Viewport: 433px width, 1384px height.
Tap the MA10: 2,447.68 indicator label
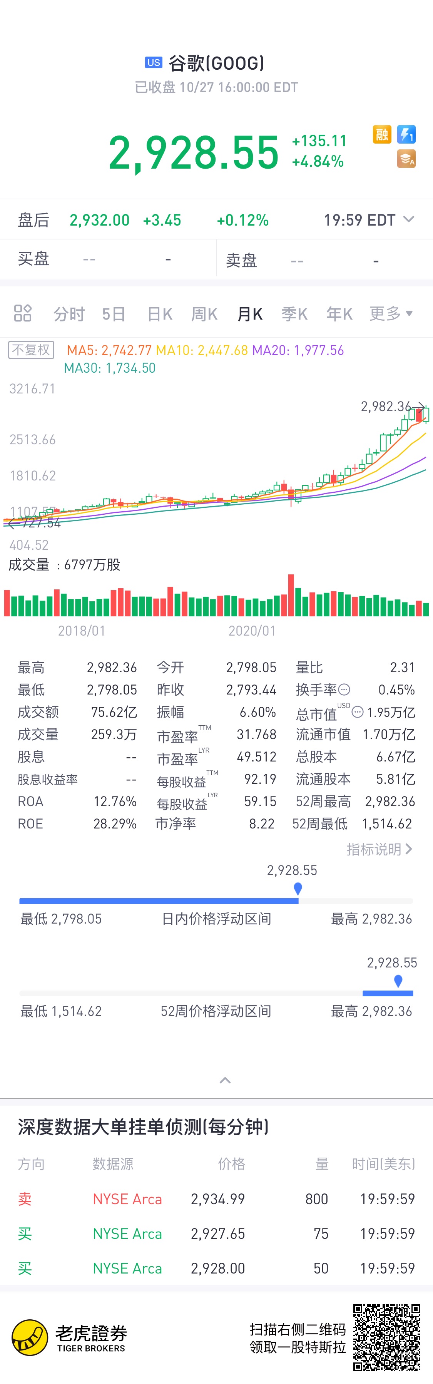(x=202, y=350)
